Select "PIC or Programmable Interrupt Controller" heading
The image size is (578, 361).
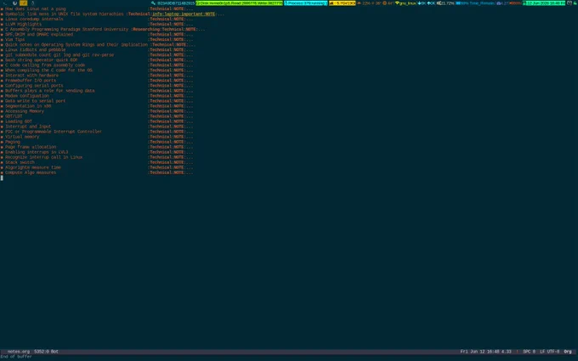(x=54, y=132)
